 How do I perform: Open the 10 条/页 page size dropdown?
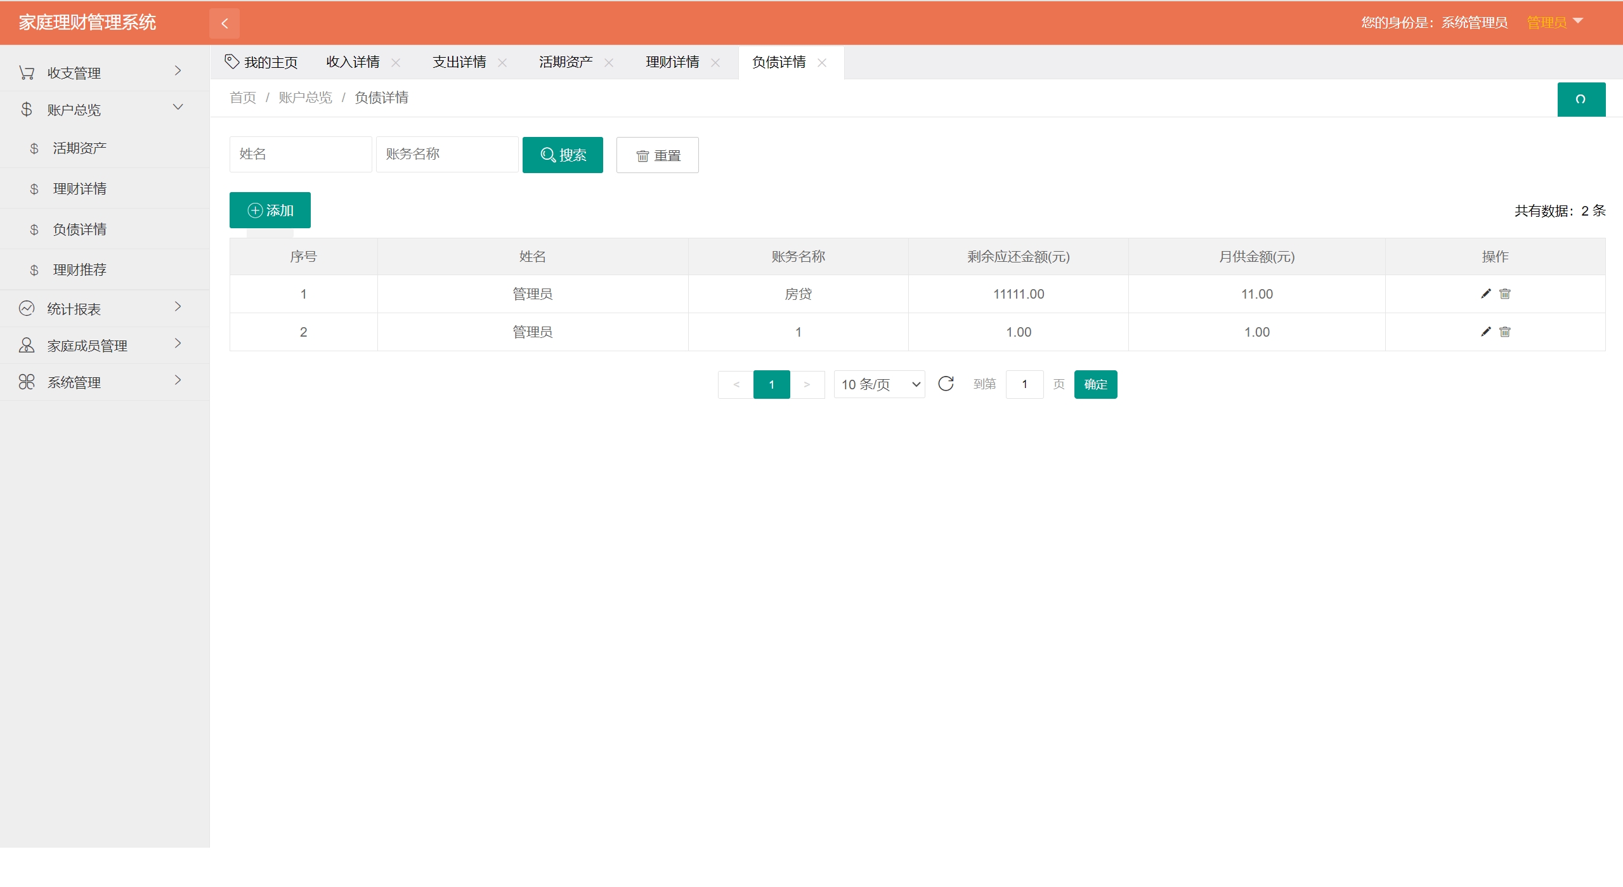click(x=879, y=384)
